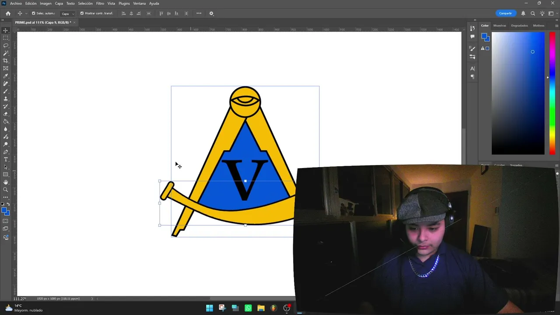Viewport: 560px width, 315px height.
Task: Select the Rectangular Marquee tool
Action: pos(6,38)
